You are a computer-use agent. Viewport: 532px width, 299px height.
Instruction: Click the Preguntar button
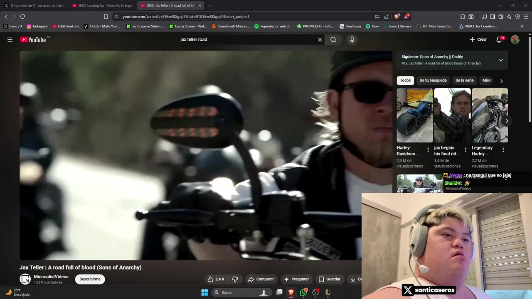[296, 279]
